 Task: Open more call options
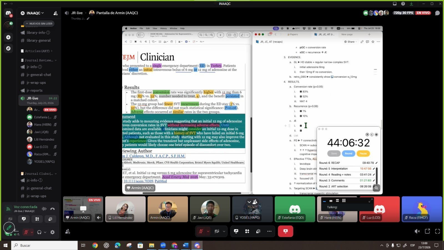269,231
